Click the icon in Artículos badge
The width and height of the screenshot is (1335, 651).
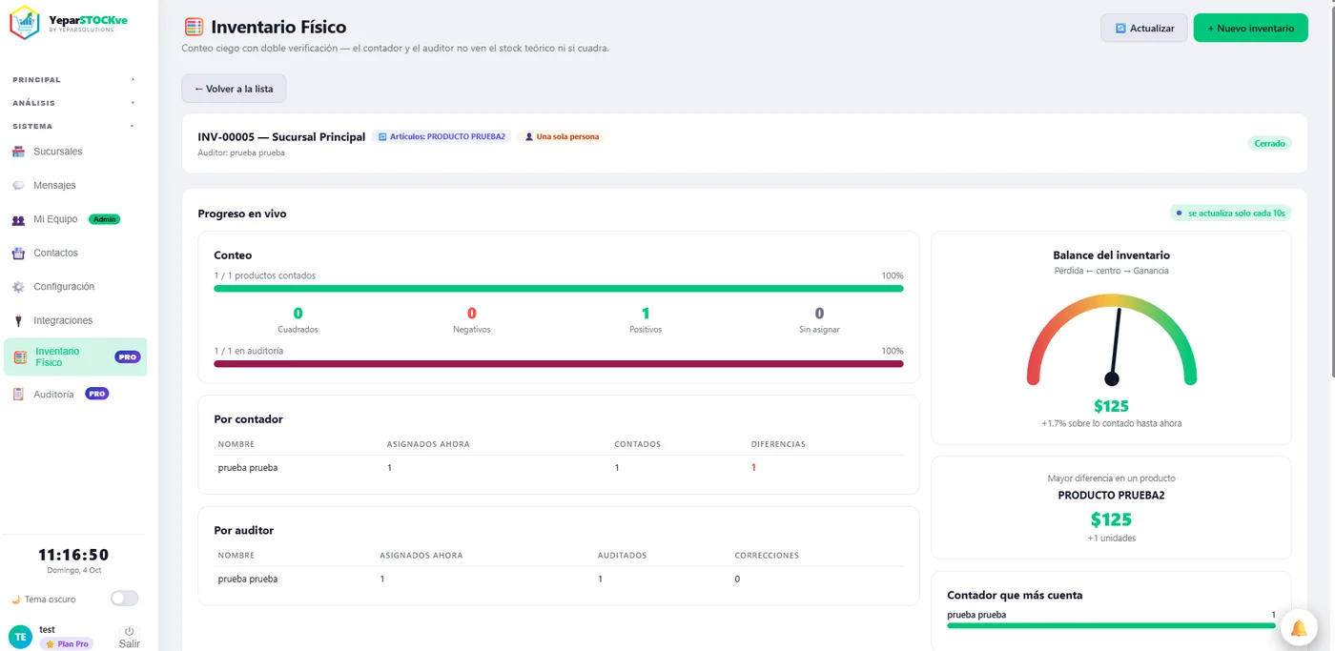click(x=382, y=137)
